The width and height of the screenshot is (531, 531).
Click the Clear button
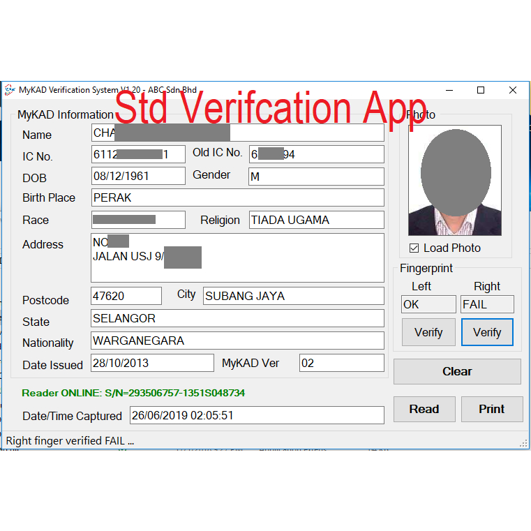tap(457, 371)
